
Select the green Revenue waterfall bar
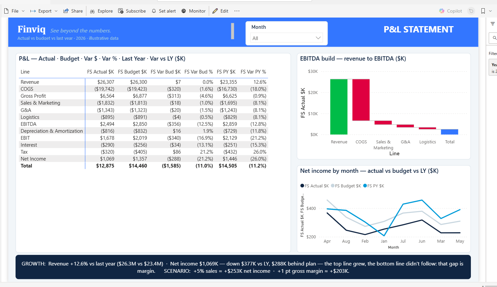pos(339,107)
